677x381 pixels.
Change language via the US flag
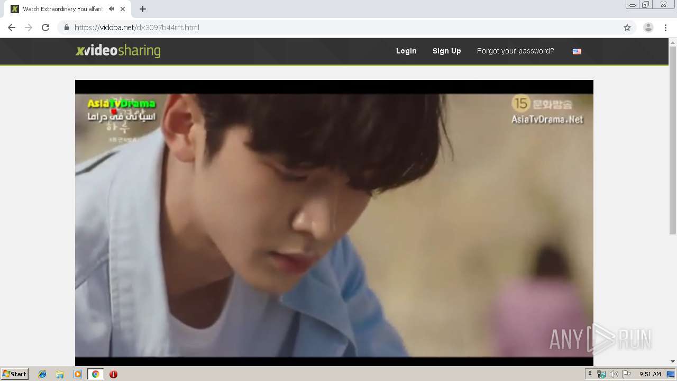(x=577, y=51)
